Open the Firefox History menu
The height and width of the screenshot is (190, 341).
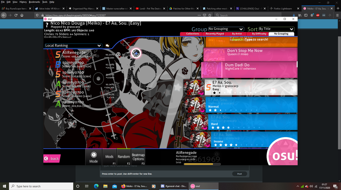pyautogui.click(x=23, y=2)
